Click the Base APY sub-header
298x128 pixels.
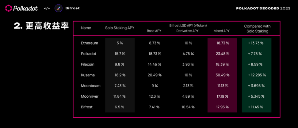click(154, 31)
